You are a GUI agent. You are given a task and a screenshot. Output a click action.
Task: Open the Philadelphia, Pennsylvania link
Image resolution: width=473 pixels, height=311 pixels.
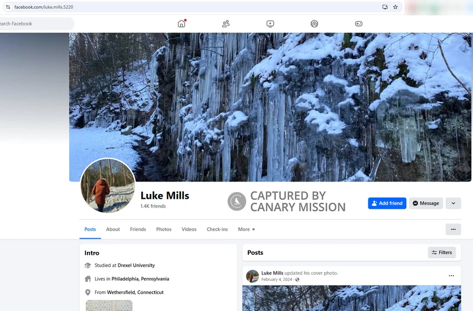[140, 278]
